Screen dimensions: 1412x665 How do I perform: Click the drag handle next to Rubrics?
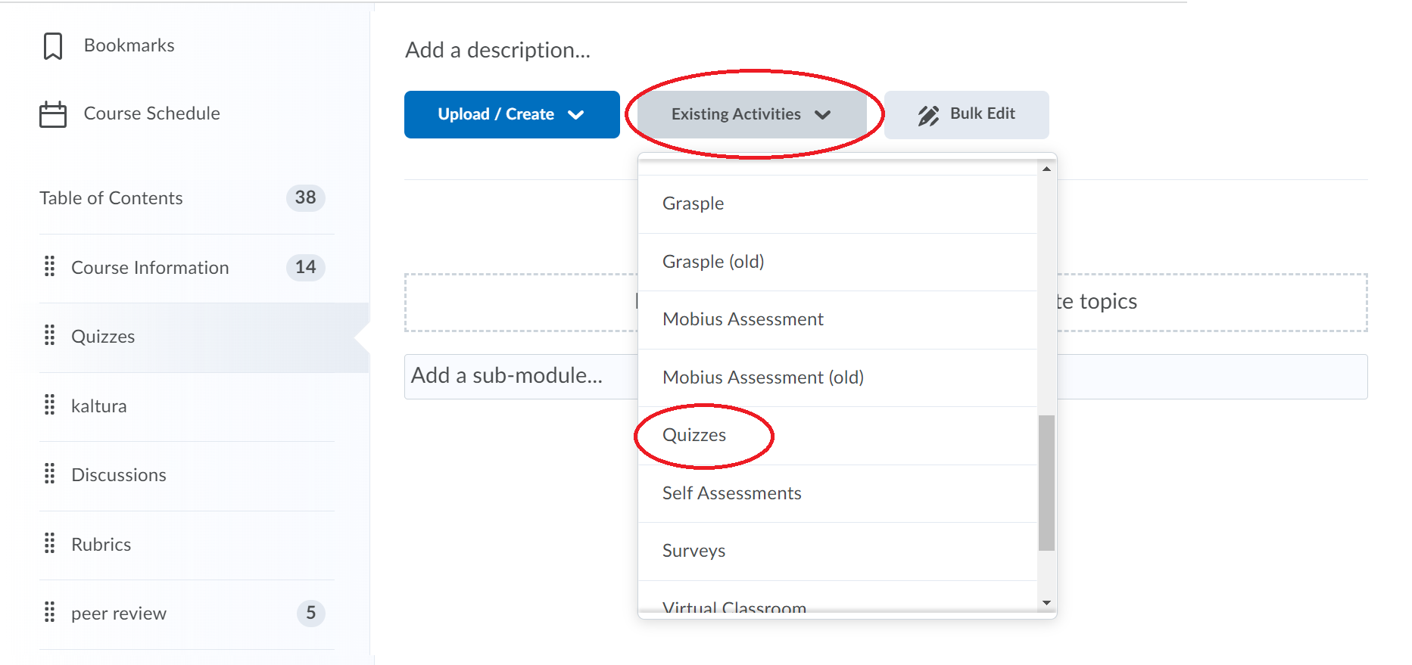(50, 543)
